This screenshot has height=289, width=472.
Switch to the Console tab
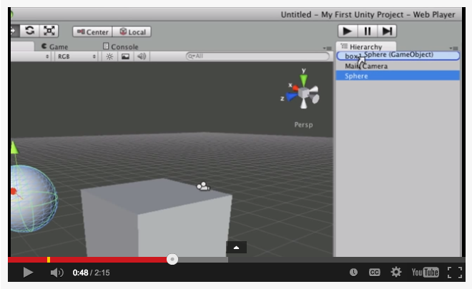tap(120, 46)
